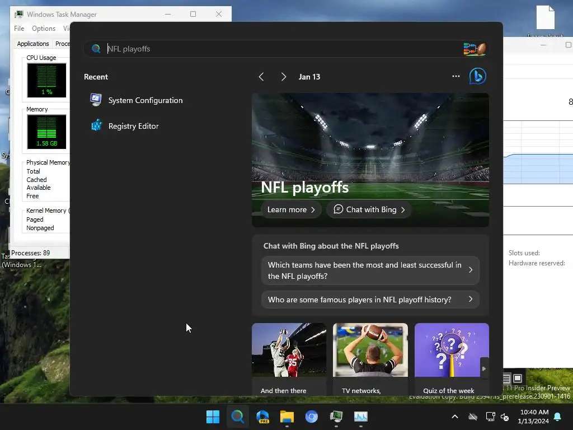Switch to Windows Task Manager taskbar icon
This screenshot has height=430, width=573.
click(336, 417)
